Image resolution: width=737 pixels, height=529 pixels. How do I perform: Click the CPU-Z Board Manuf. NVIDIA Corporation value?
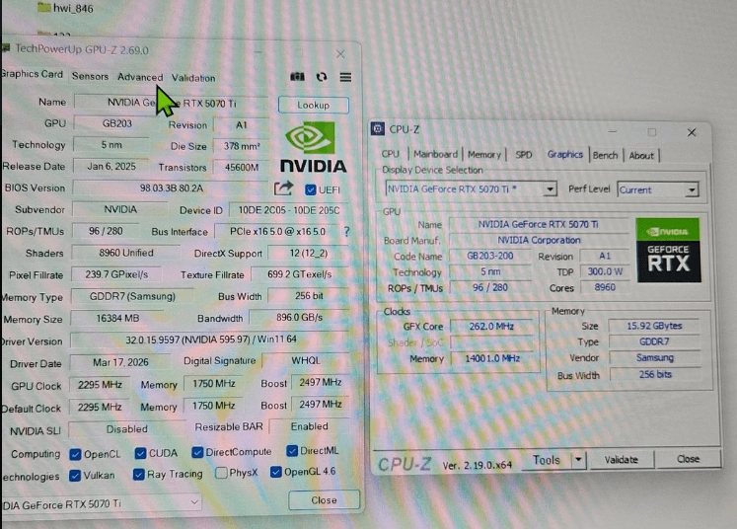click(x=539, y=240)
